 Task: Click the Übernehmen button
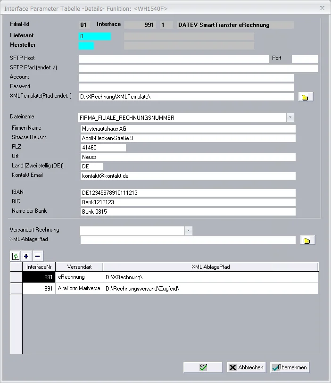[x=290, y=367]
